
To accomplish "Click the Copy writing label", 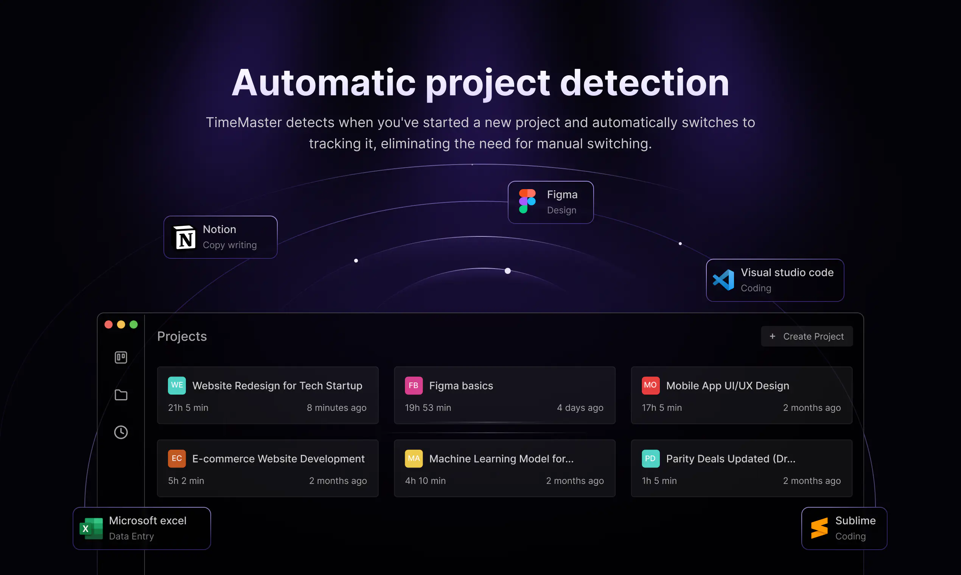I will pyautogui.click(x=230, y=245).
